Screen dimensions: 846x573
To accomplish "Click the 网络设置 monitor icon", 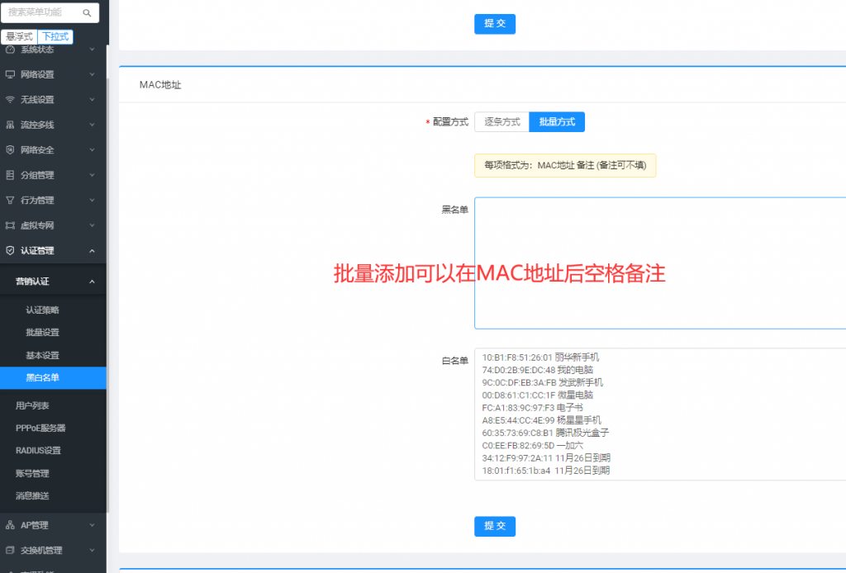I will (x=10, y=74).
